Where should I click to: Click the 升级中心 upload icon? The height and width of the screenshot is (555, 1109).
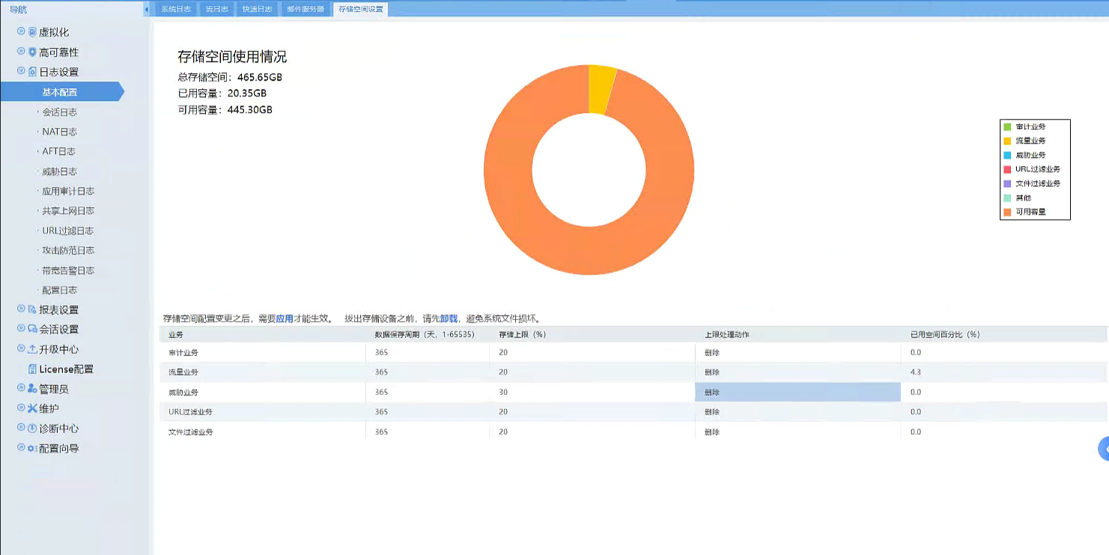[x=32, y=349]
